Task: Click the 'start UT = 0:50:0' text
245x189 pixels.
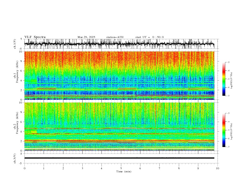Action: [149, 37]
